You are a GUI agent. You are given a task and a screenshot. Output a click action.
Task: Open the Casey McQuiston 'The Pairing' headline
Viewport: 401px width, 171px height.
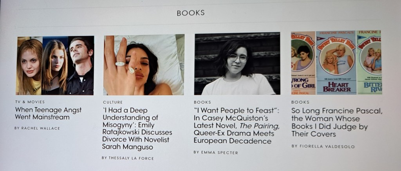click(x=237, y=126)
